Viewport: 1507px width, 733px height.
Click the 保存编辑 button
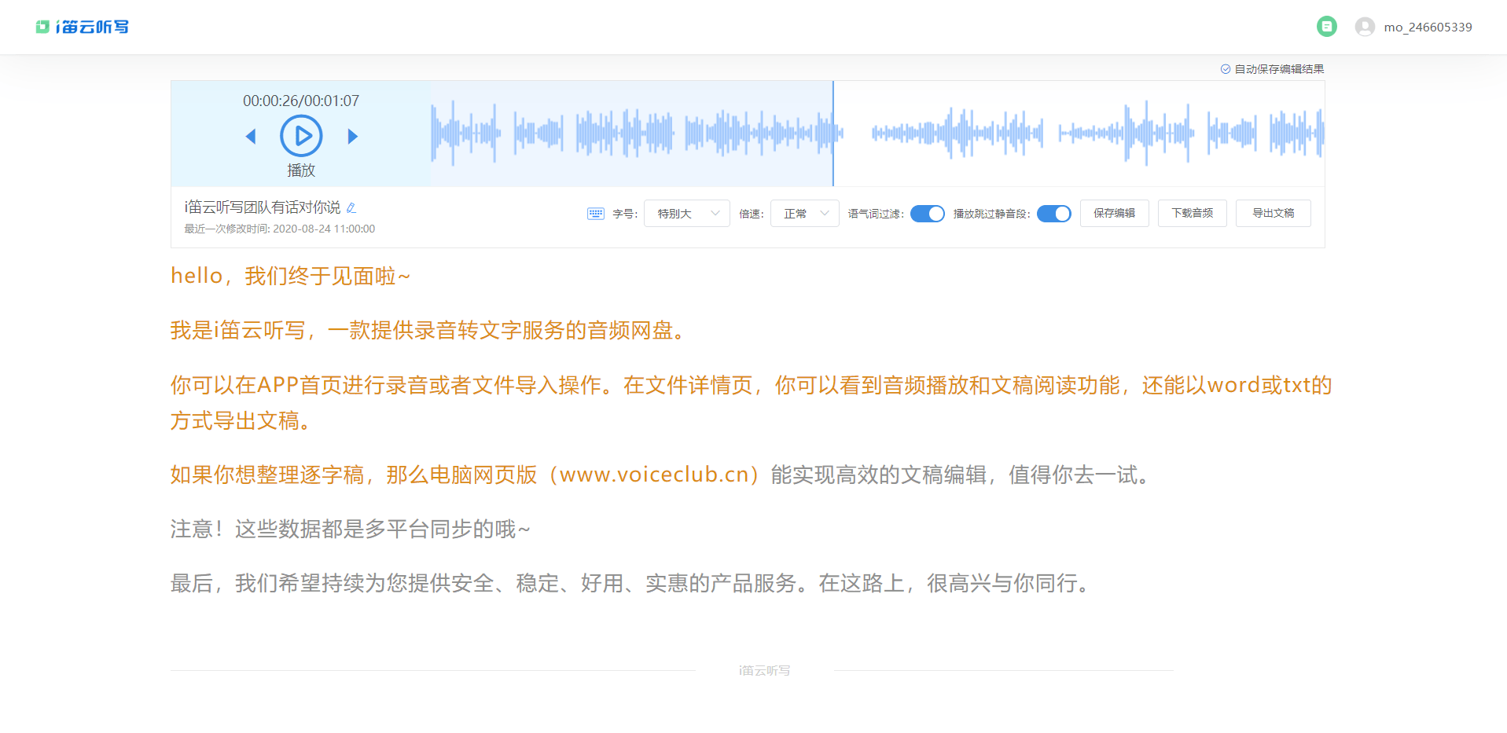[1115, 213]
